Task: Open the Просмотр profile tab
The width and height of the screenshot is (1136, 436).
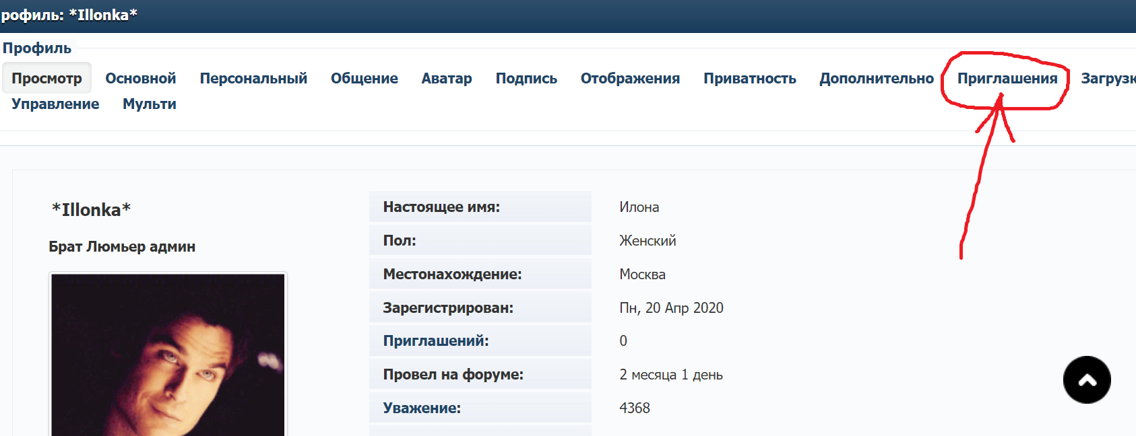Action: click(46, 79)
